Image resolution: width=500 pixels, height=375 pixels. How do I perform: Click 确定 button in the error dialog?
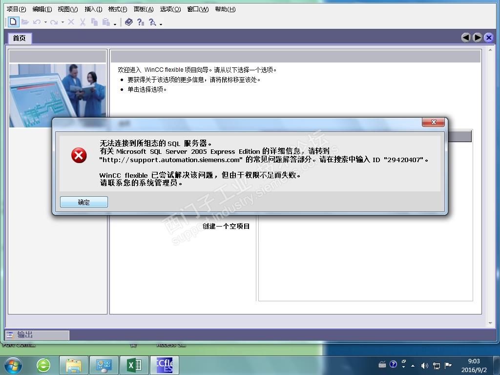[x=84, y=202]
